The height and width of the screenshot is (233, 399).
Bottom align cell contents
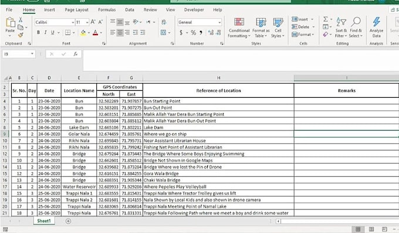[x=127, y=22]
